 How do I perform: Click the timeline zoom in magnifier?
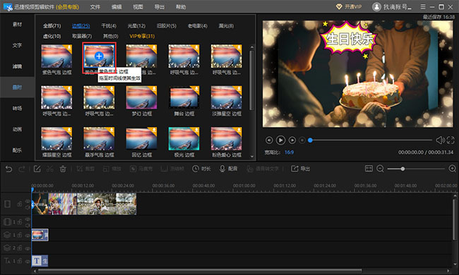(452, 169)
